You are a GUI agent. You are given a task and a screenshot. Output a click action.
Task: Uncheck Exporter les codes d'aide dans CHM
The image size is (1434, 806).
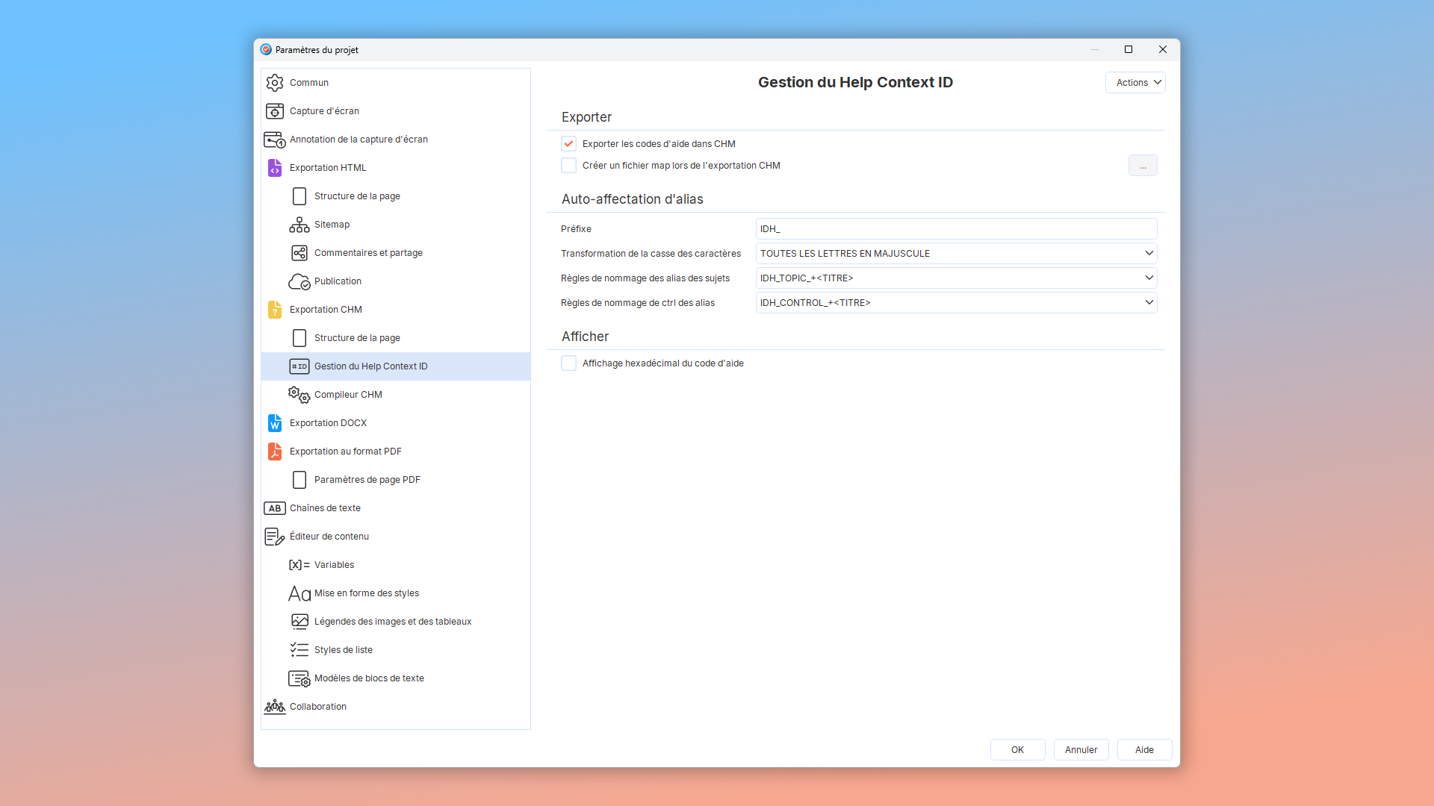point(568,144)
